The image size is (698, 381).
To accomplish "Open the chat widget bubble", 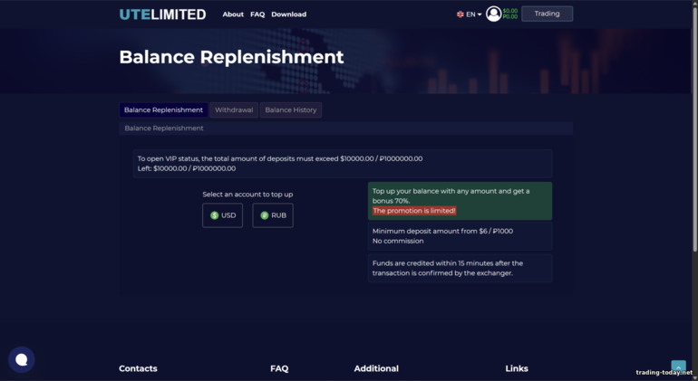I will [x=22, y=359].
